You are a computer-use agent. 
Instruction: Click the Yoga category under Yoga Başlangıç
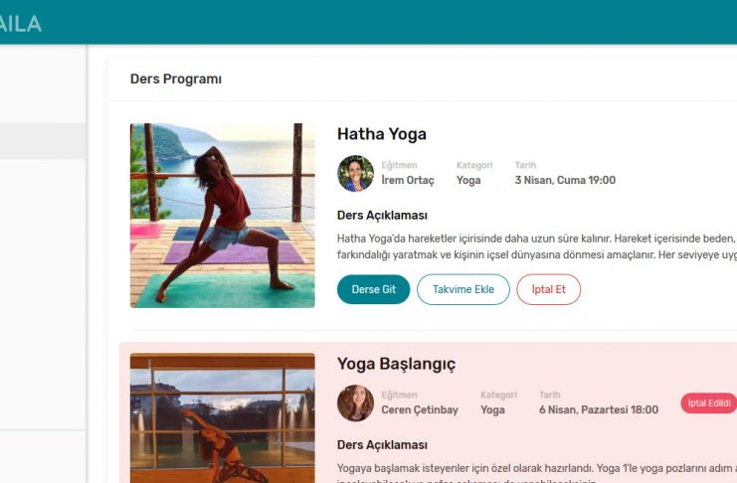point(492,409)
